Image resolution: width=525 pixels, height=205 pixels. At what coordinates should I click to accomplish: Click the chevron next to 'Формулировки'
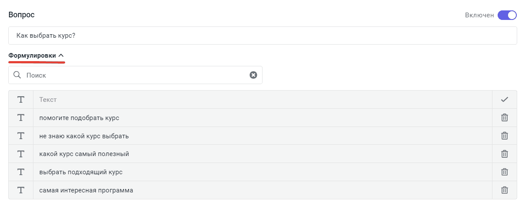(61, 55)
